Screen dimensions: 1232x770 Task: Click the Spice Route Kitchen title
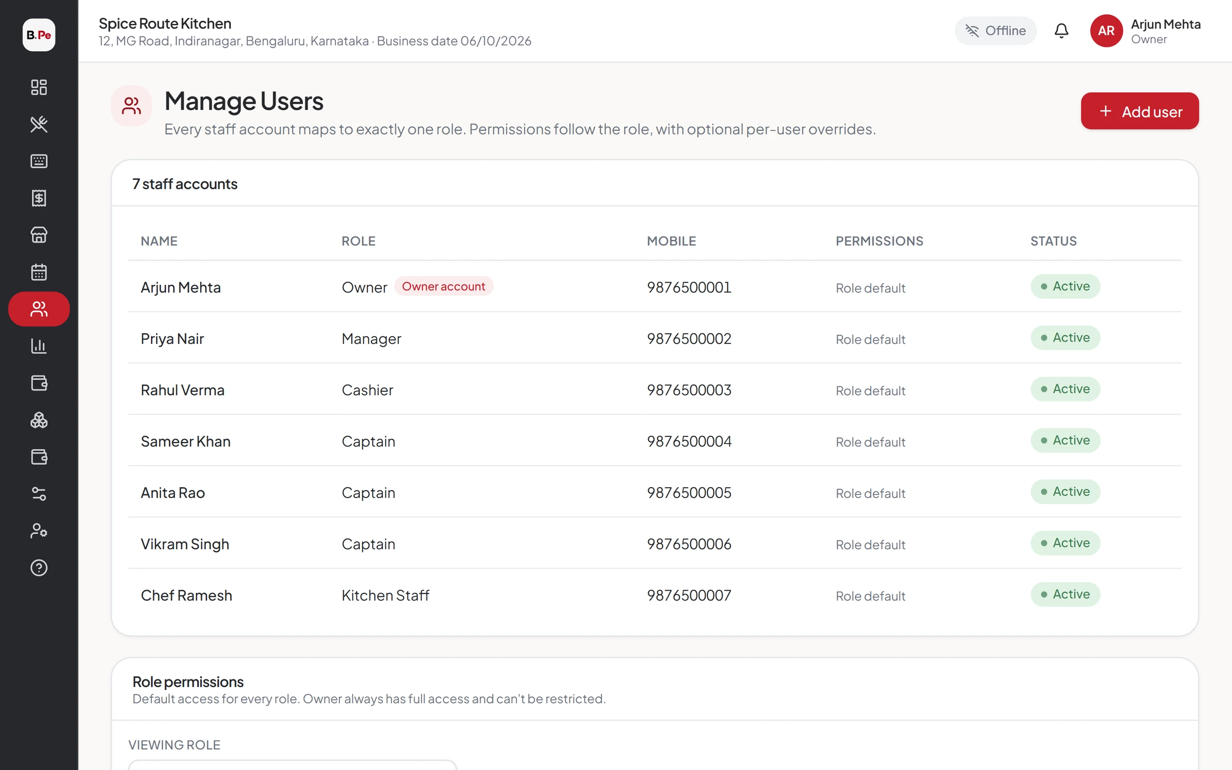pos(165,24)
